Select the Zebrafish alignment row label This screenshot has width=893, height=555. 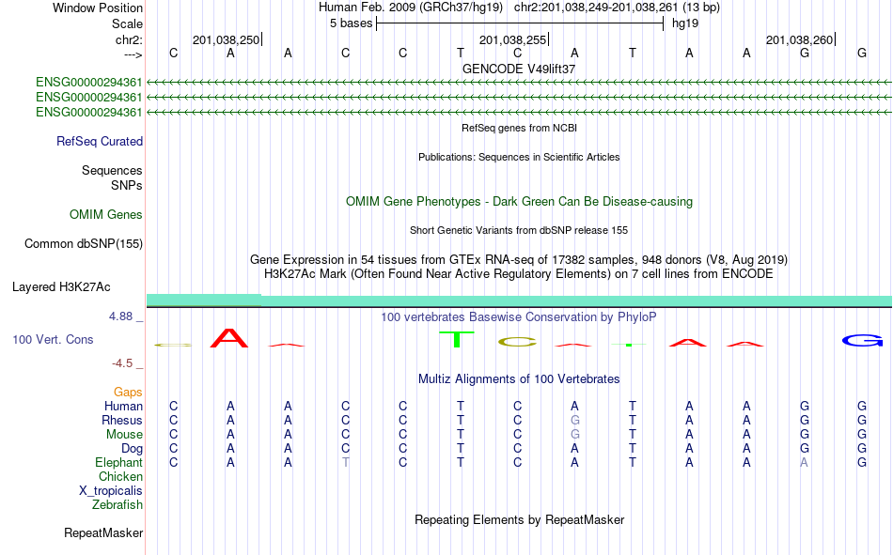click(117, 504)
